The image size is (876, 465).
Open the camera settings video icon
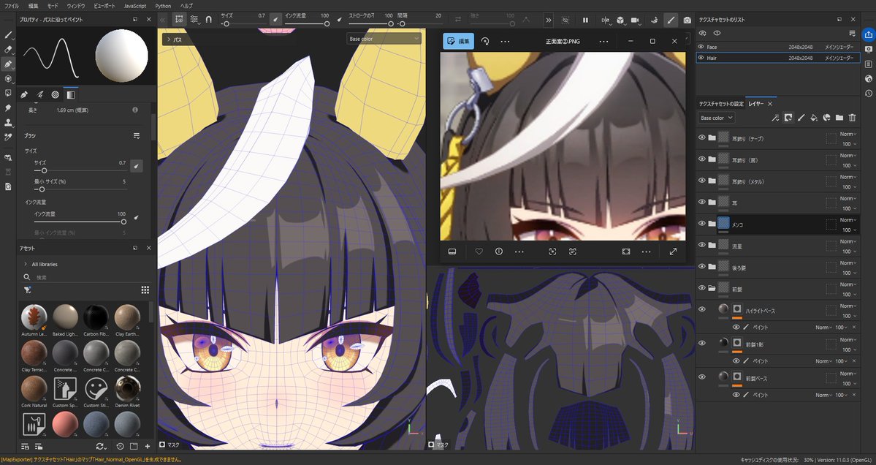tap(635, 20)
